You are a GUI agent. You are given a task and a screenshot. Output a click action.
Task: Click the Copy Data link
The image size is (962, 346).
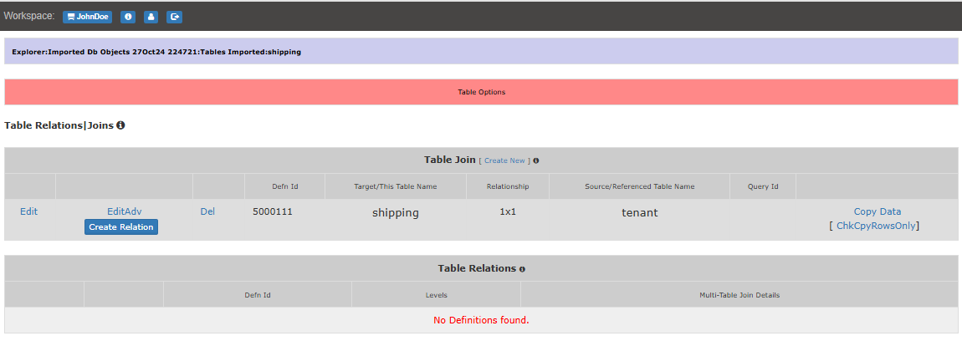pos(878,211)
